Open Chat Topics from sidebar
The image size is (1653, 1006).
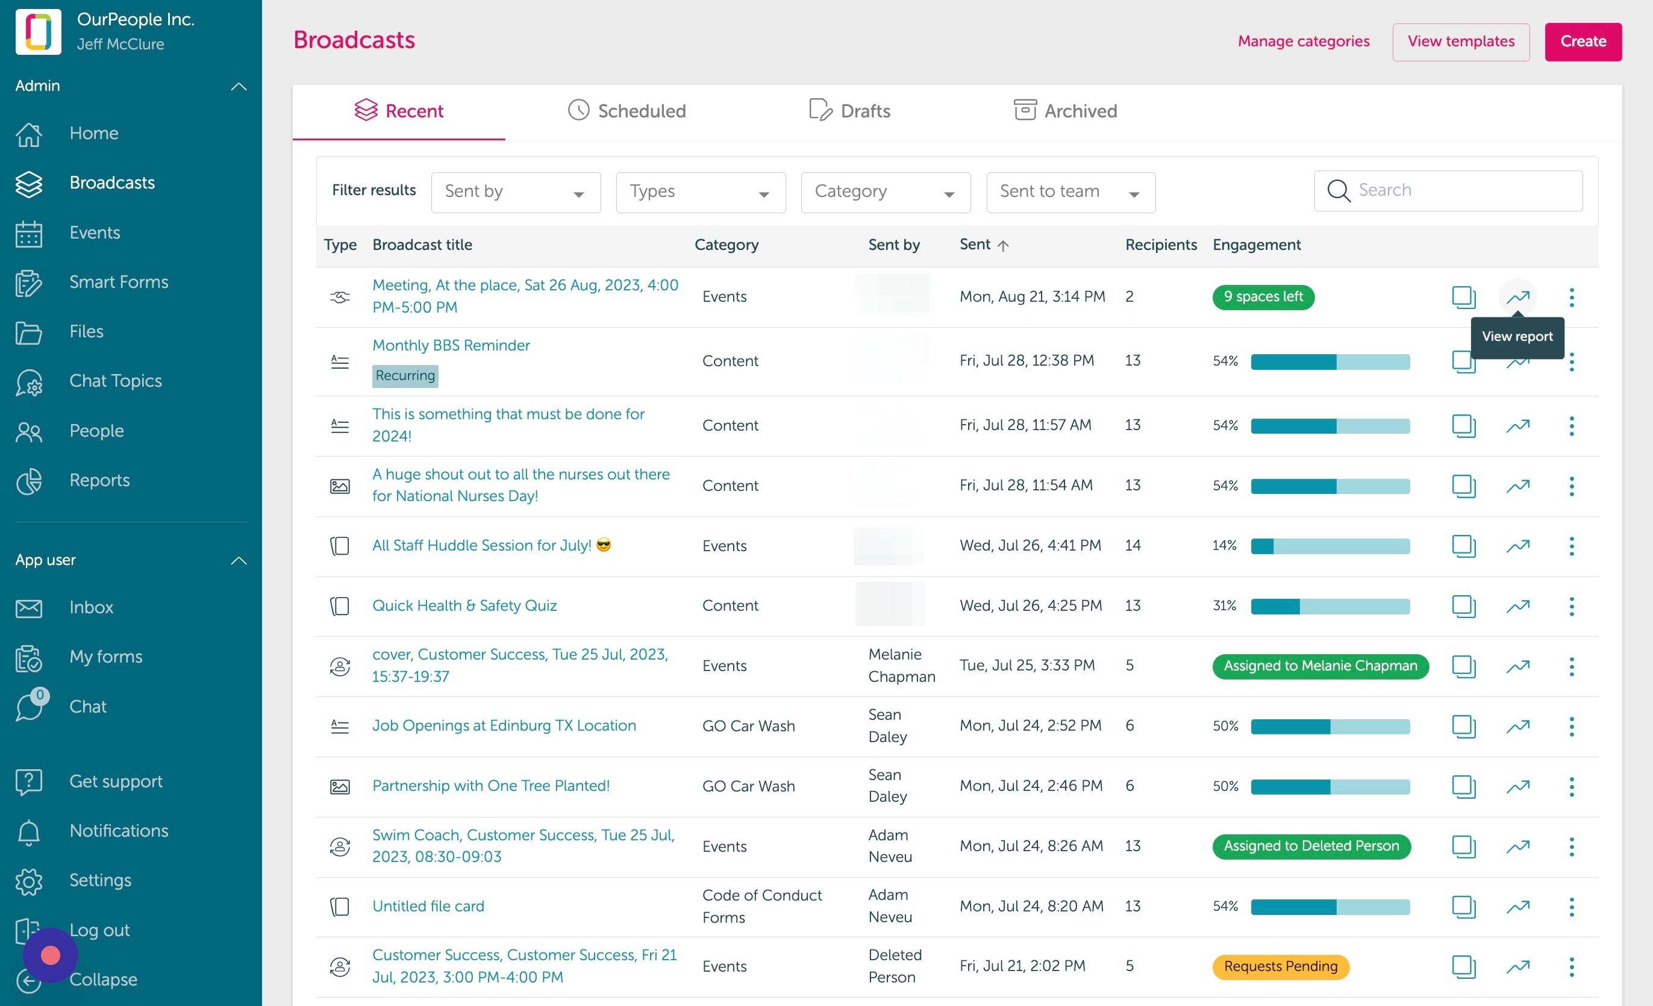(116, 381)
